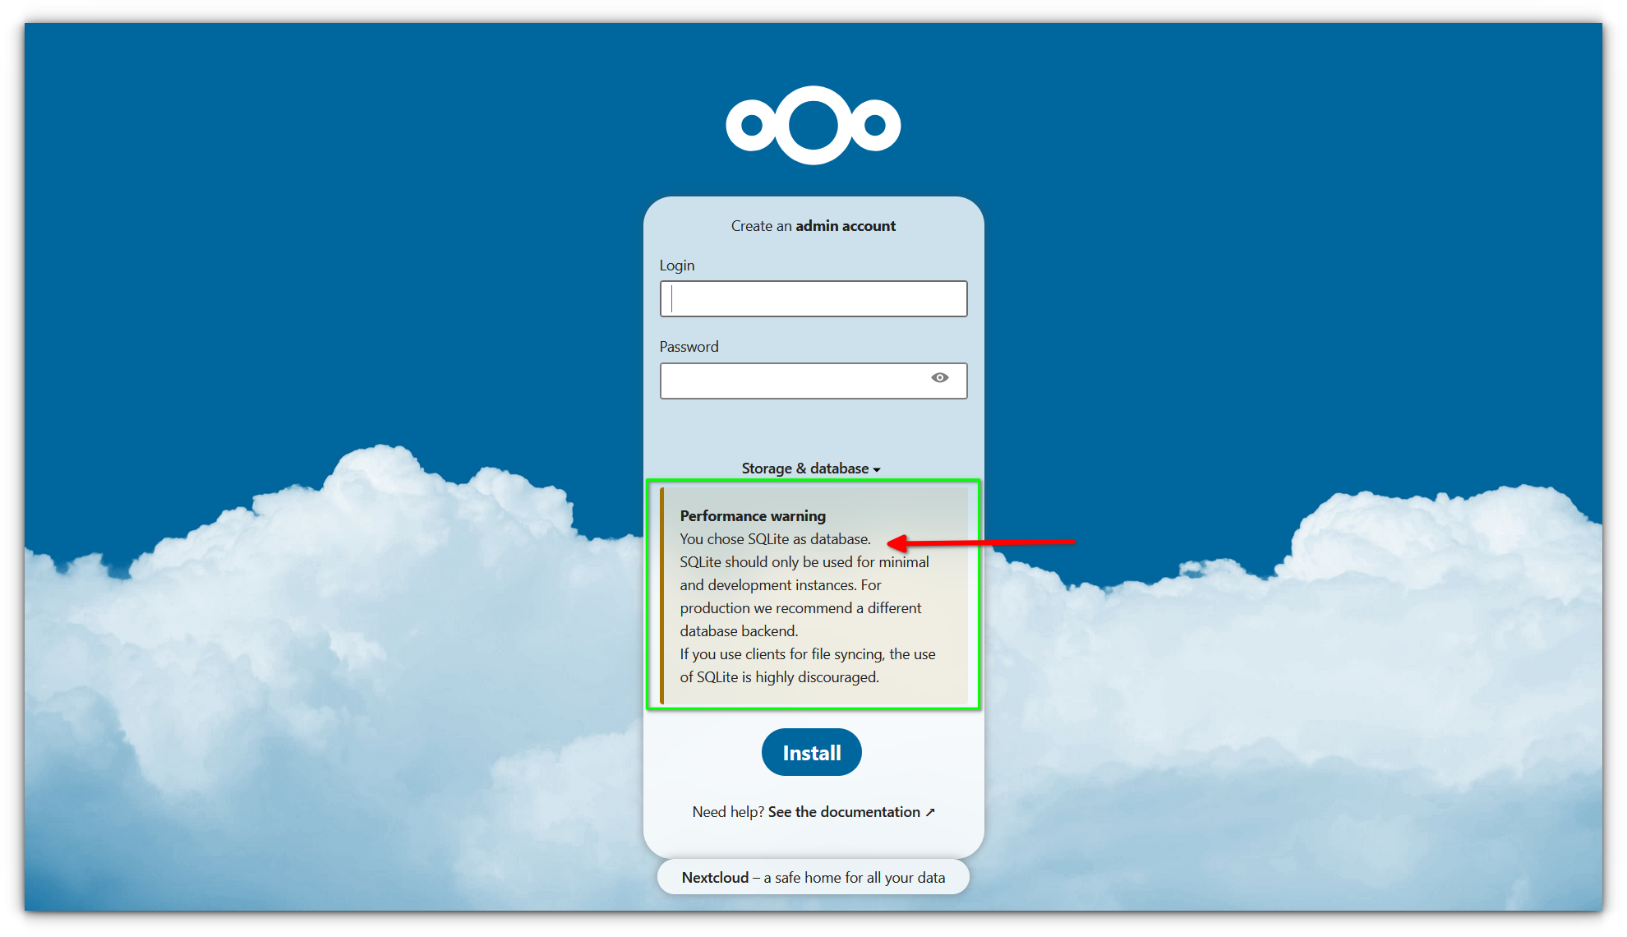This screenshot has width=1627, height=937.
Task: Focus the Password text field
Action: [x=813, y=381]
